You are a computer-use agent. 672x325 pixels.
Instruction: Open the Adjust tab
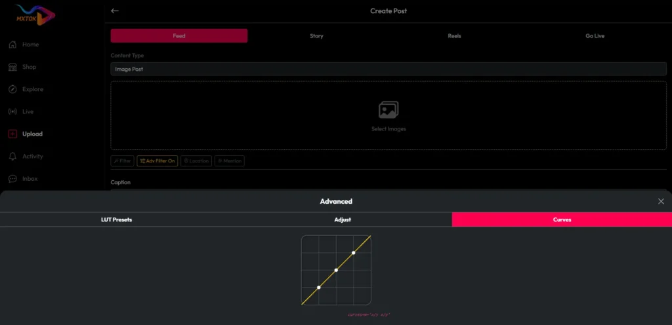point(343,220)
